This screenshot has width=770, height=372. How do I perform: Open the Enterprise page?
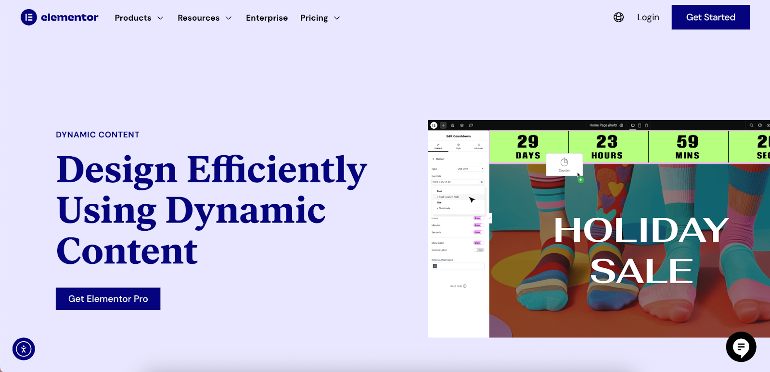[267, 18]
